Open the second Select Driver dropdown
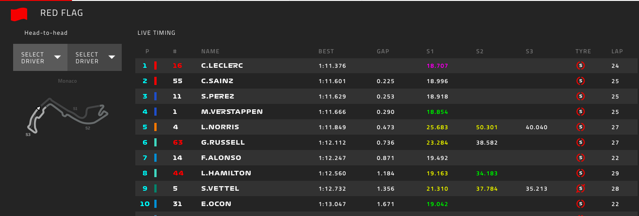Screen dimensions: 639x216 [x=95, y=57]
